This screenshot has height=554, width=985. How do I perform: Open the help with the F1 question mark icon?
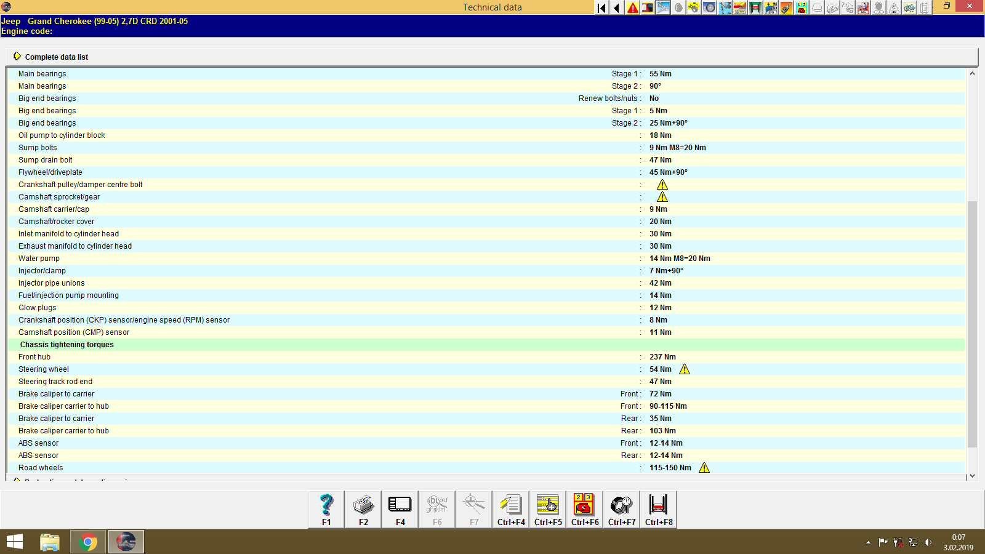point(326,508)
